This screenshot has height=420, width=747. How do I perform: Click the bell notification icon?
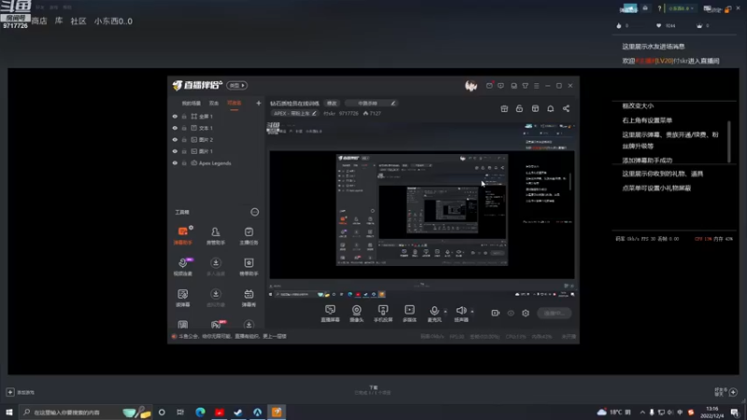pyautogui.click(x=550, y=108)
